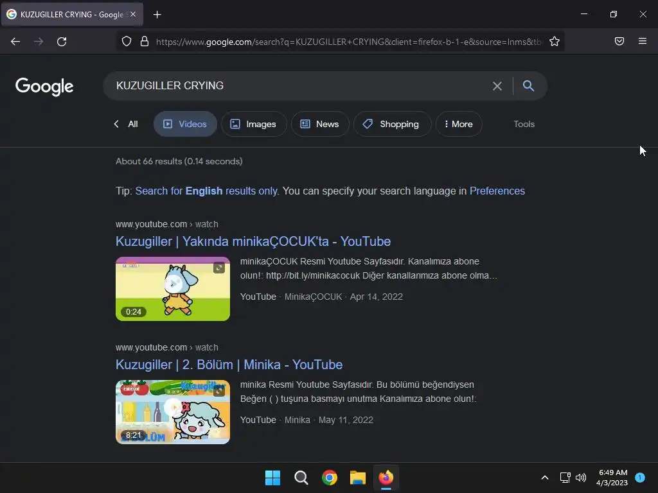Switch to Shopping results
This screenshot has width=658, height=493.
point(392,124)
